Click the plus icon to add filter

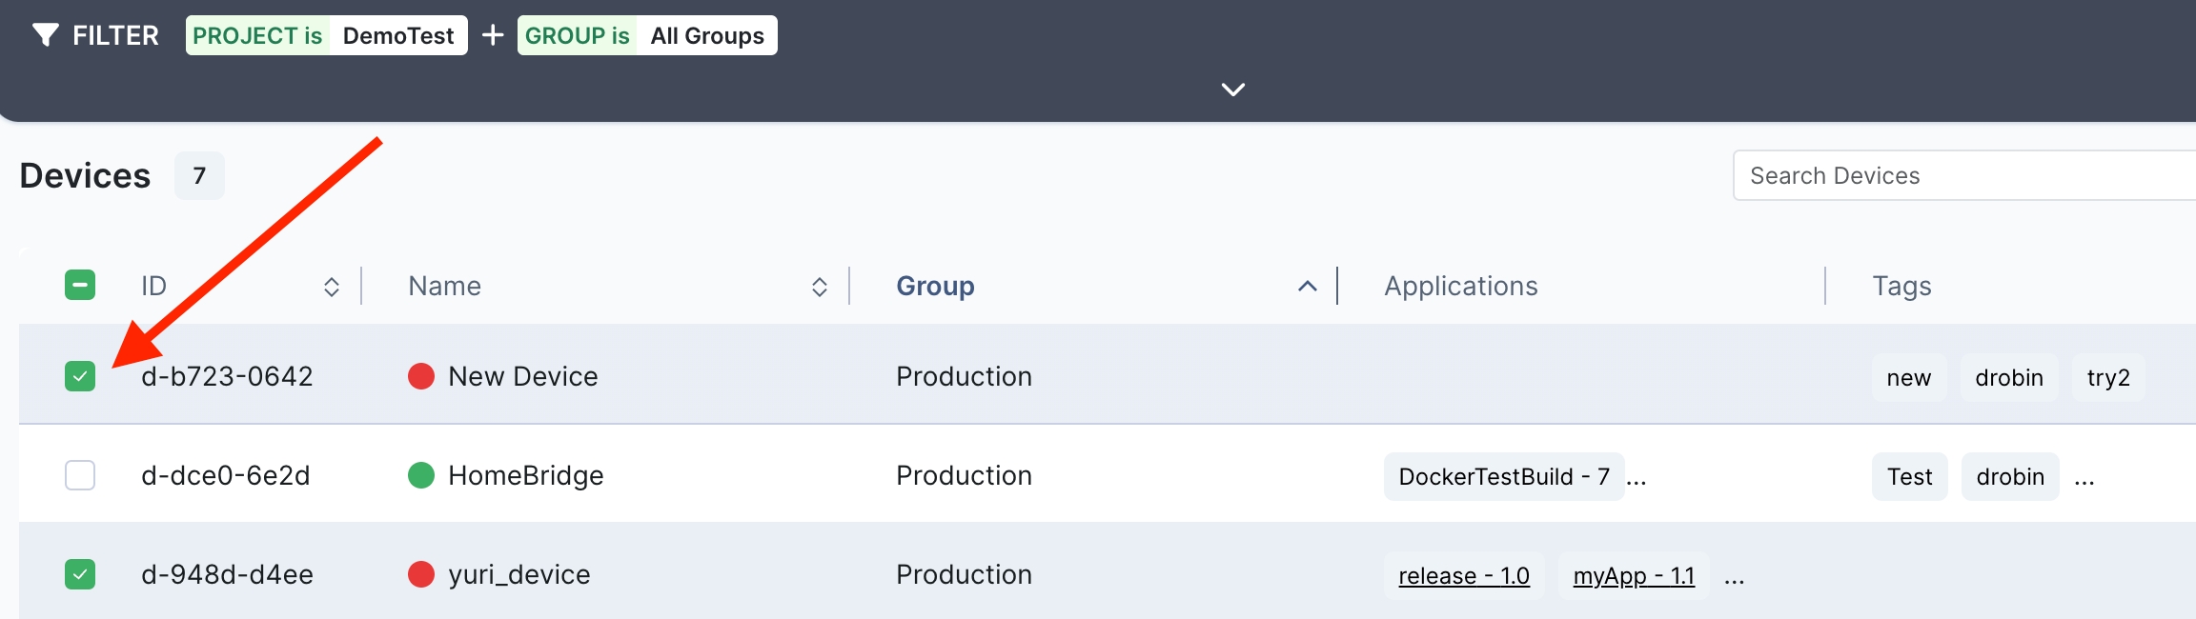[493, 35]
